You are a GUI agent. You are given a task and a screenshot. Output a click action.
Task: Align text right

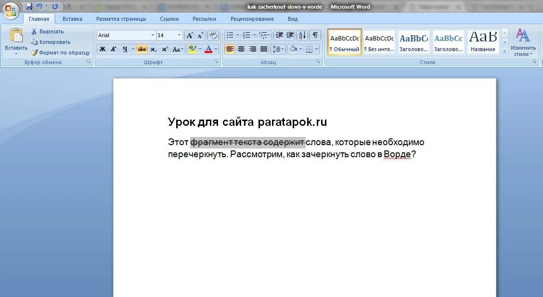tap(252, 49)
